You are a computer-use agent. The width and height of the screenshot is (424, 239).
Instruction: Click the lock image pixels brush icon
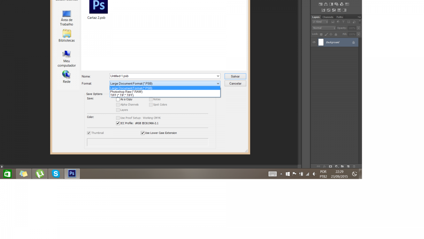pyautogui.click(x=326, y=34)
